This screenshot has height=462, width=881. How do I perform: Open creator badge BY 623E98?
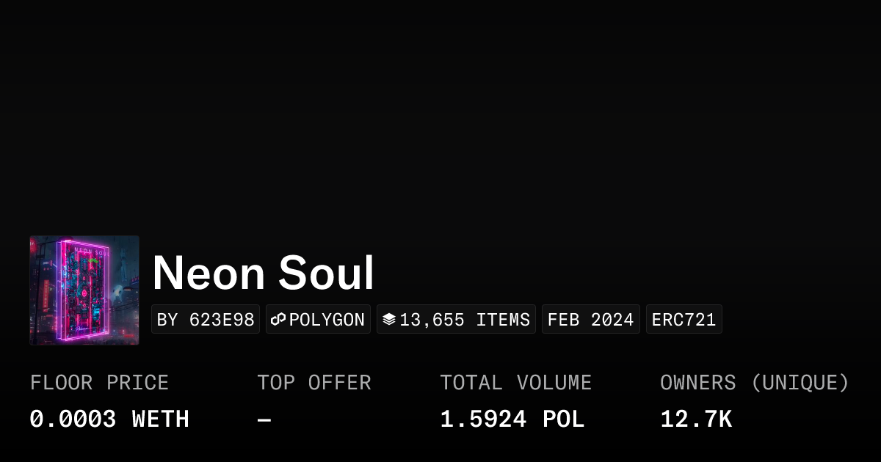pos(206,320)
